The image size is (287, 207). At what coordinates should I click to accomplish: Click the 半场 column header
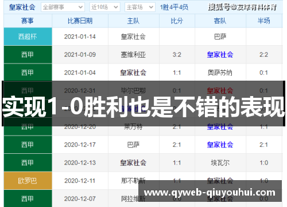click(263, 21)
